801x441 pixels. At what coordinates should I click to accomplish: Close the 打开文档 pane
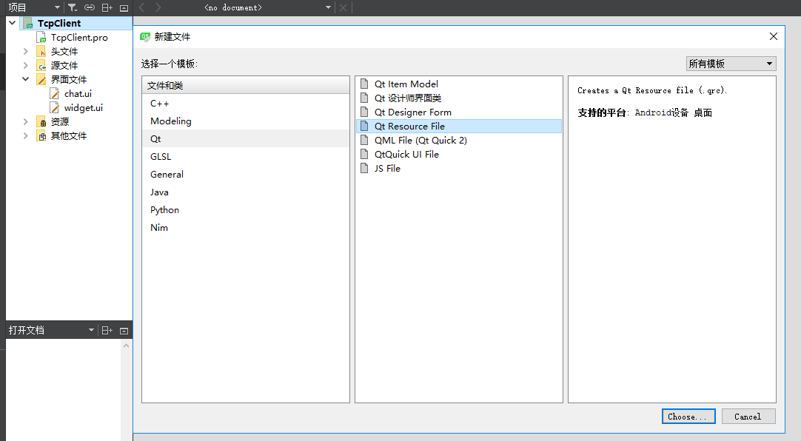124,331
